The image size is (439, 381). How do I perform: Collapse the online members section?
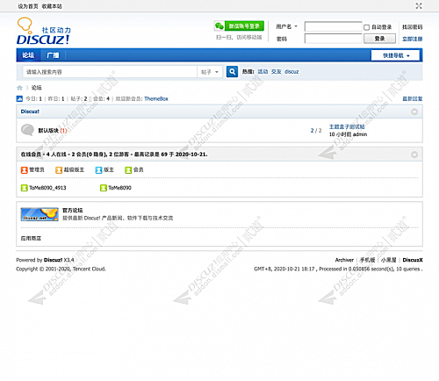414,155
